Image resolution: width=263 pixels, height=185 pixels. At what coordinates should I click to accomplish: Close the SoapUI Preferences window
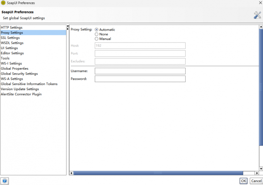[x=260, y=3]
